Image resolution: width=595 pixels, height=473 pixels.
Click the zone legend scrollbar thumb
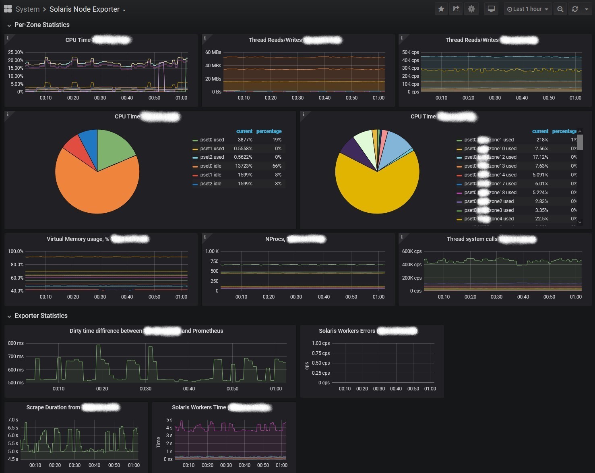(580, 142)
